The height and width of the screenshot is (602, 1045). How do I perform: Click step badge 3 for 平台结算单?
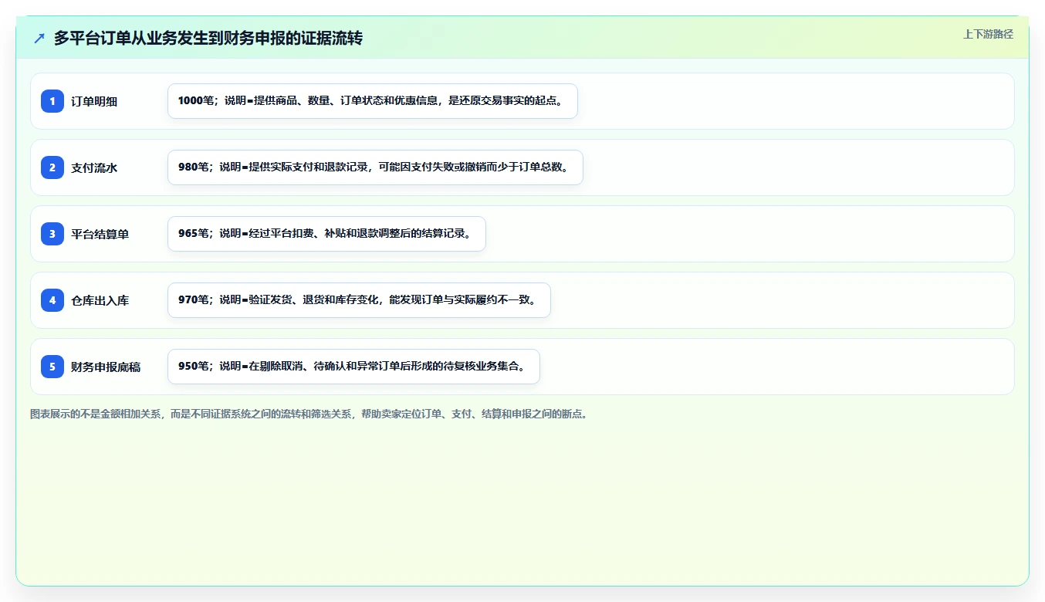(x=52, y=234)
